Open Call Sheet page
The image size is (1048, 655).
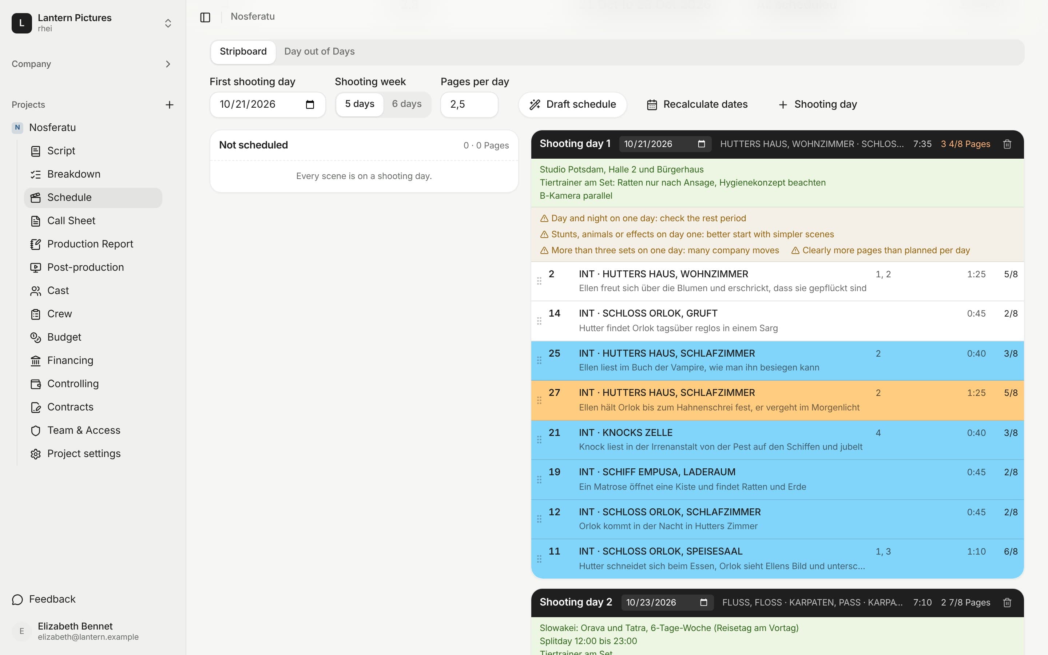pos(93,221)
